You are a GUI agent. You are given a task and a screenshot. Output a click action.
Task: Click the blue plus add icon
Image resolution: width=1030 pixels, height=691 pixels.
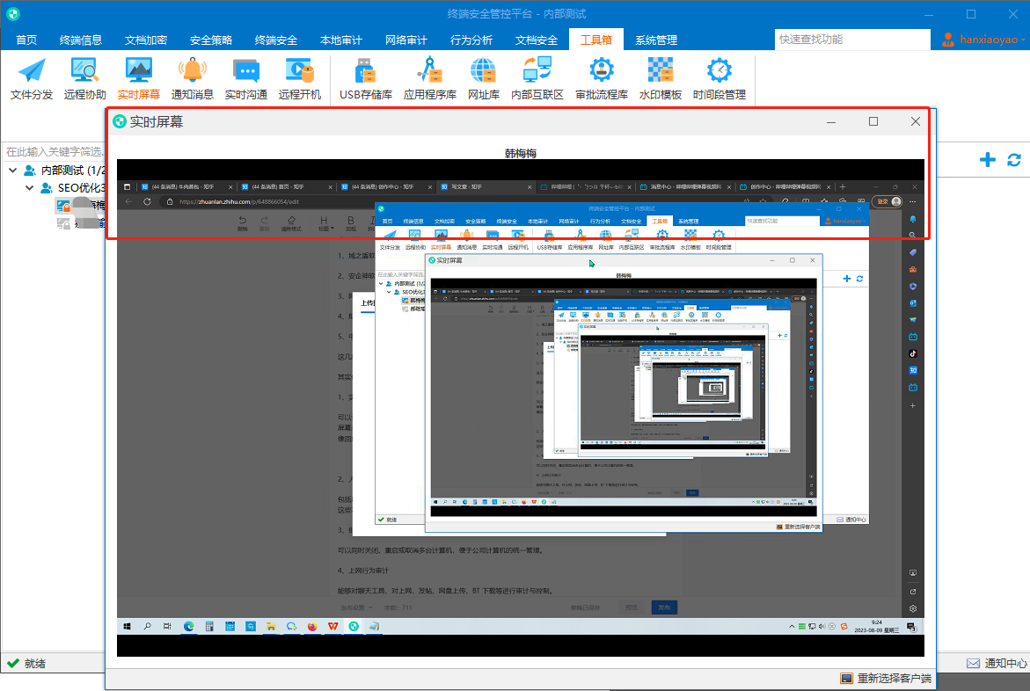click(x=987, y=160)
